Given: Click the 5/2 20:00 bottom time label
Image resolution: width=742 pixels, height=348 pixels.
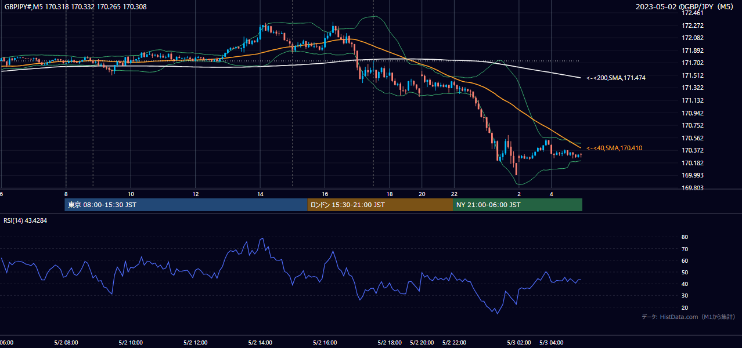Looking at the screenshot, I should [422, 343].
